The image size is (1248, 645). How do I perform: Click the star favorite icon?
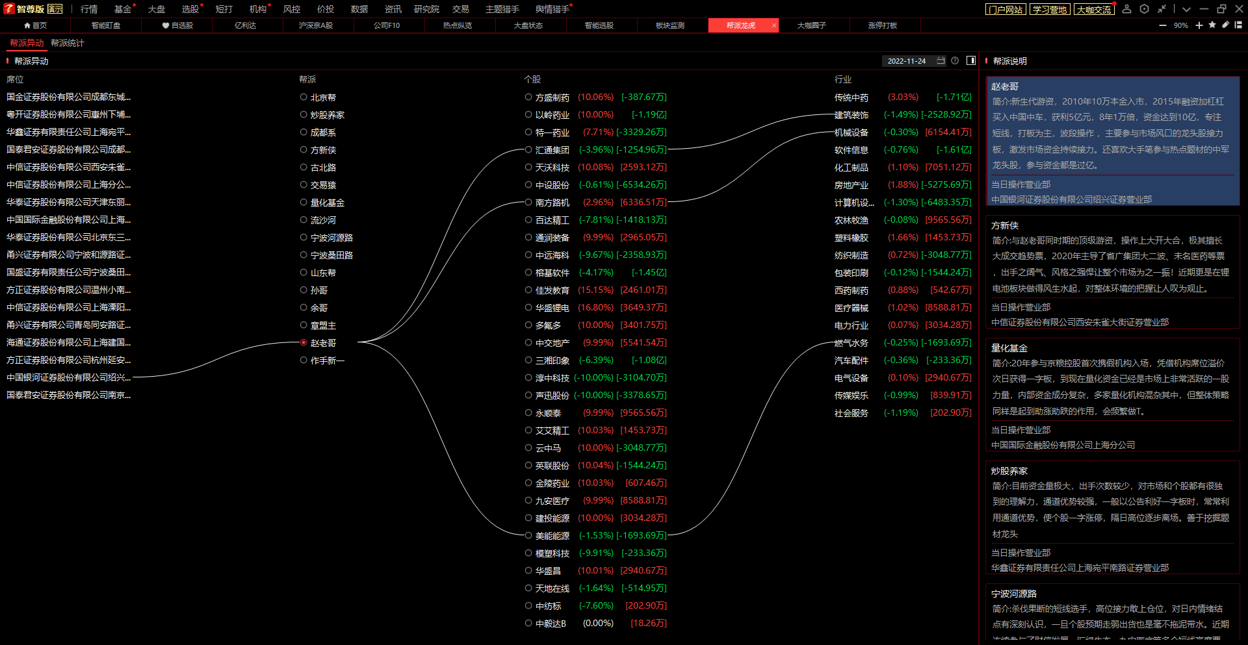coord(1212,25)
